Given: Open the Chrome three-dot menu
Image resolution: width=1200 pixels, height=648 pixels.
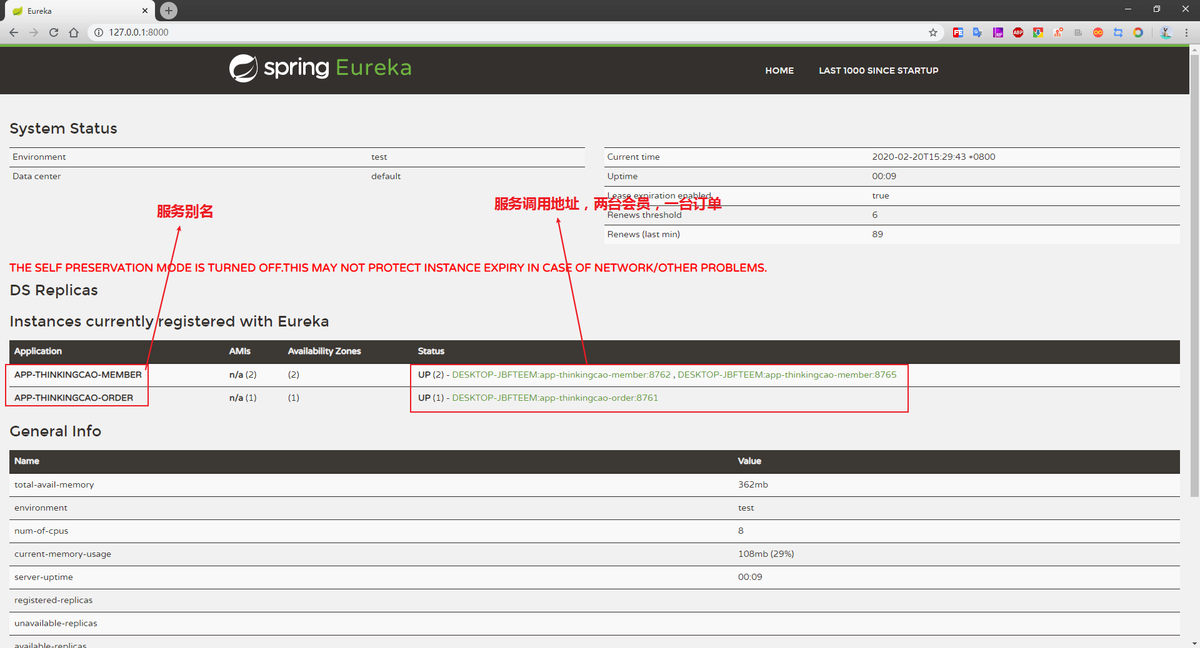Looking at the screenshot, I should tap(1186, 32).
